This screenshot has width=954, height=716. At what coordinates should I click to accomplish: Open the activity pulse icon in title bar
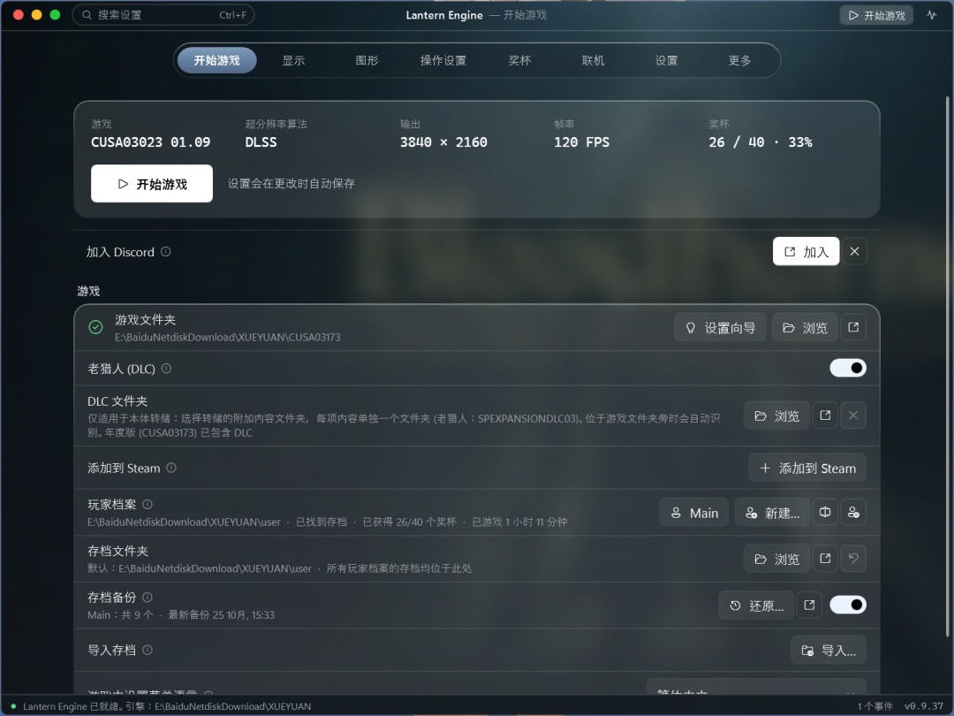pyautogui.click(x=932, y=15)
